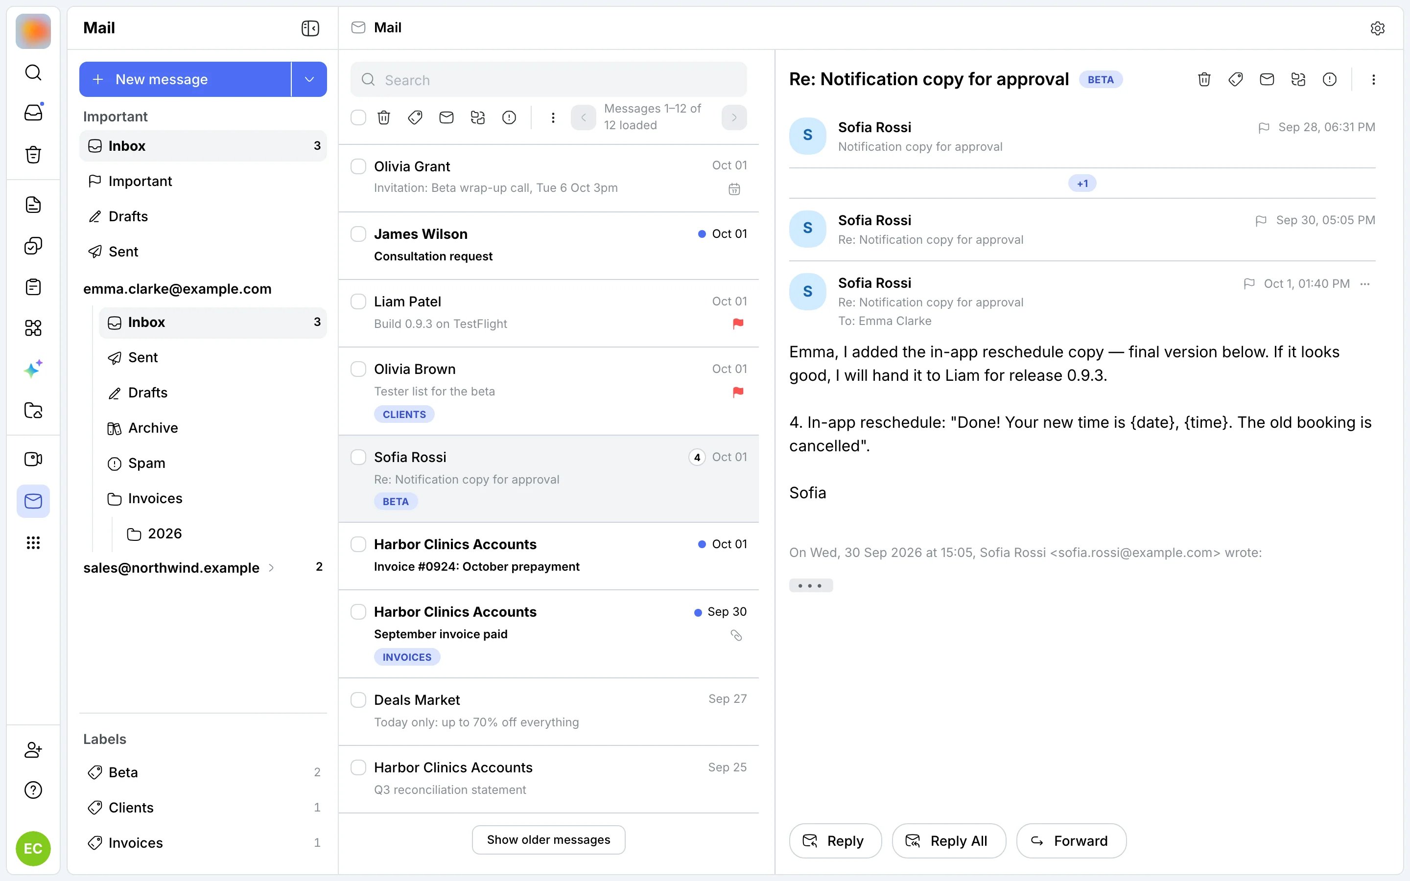Select James Wilson message checkbox
This screenshot has width=1410, height=881.
pyautogui.click(x=358, y=234)
